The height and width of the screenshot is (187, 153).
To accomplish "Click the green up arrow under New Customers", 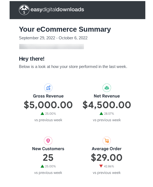I will click(x=42, y=166).
